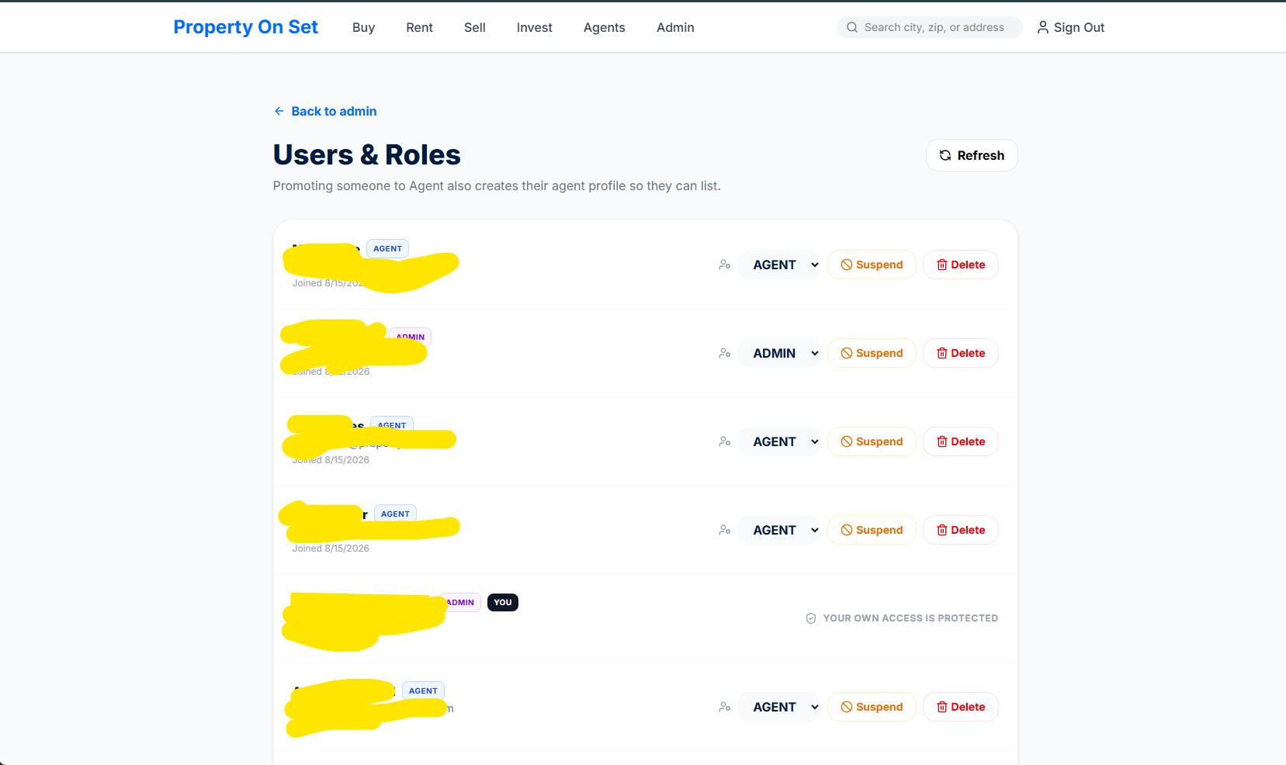
Task: Delete the user in the first row
Action: click(961, 265)
